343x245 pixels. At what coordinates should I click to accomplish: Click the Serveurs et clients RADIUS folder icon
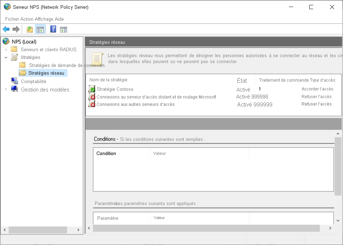coord(14,49)
